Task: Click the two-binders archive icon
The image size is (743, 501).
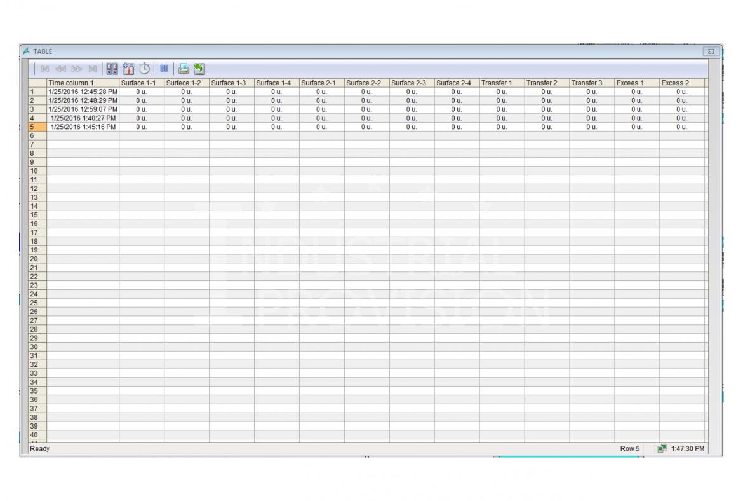Action: (112, 68)
